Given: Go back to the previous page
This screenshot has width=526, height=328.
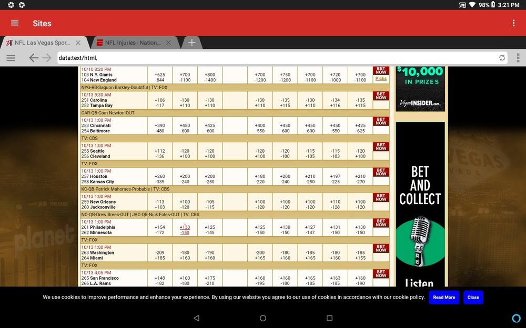Looking at the screenshot, I should pyautogui.click(x=33, y=58).
